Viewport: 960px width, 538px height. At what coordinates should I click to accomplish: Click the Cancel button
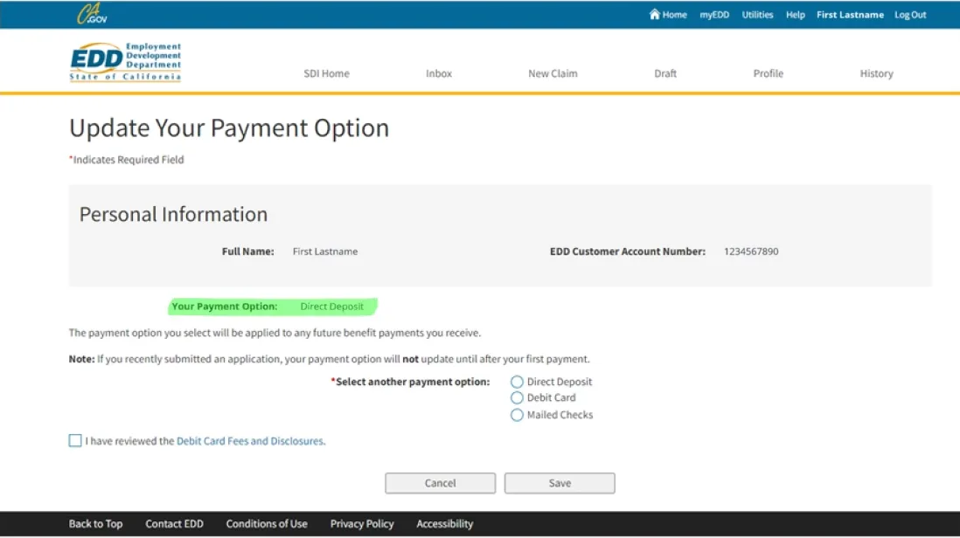(x=440, y=483)
